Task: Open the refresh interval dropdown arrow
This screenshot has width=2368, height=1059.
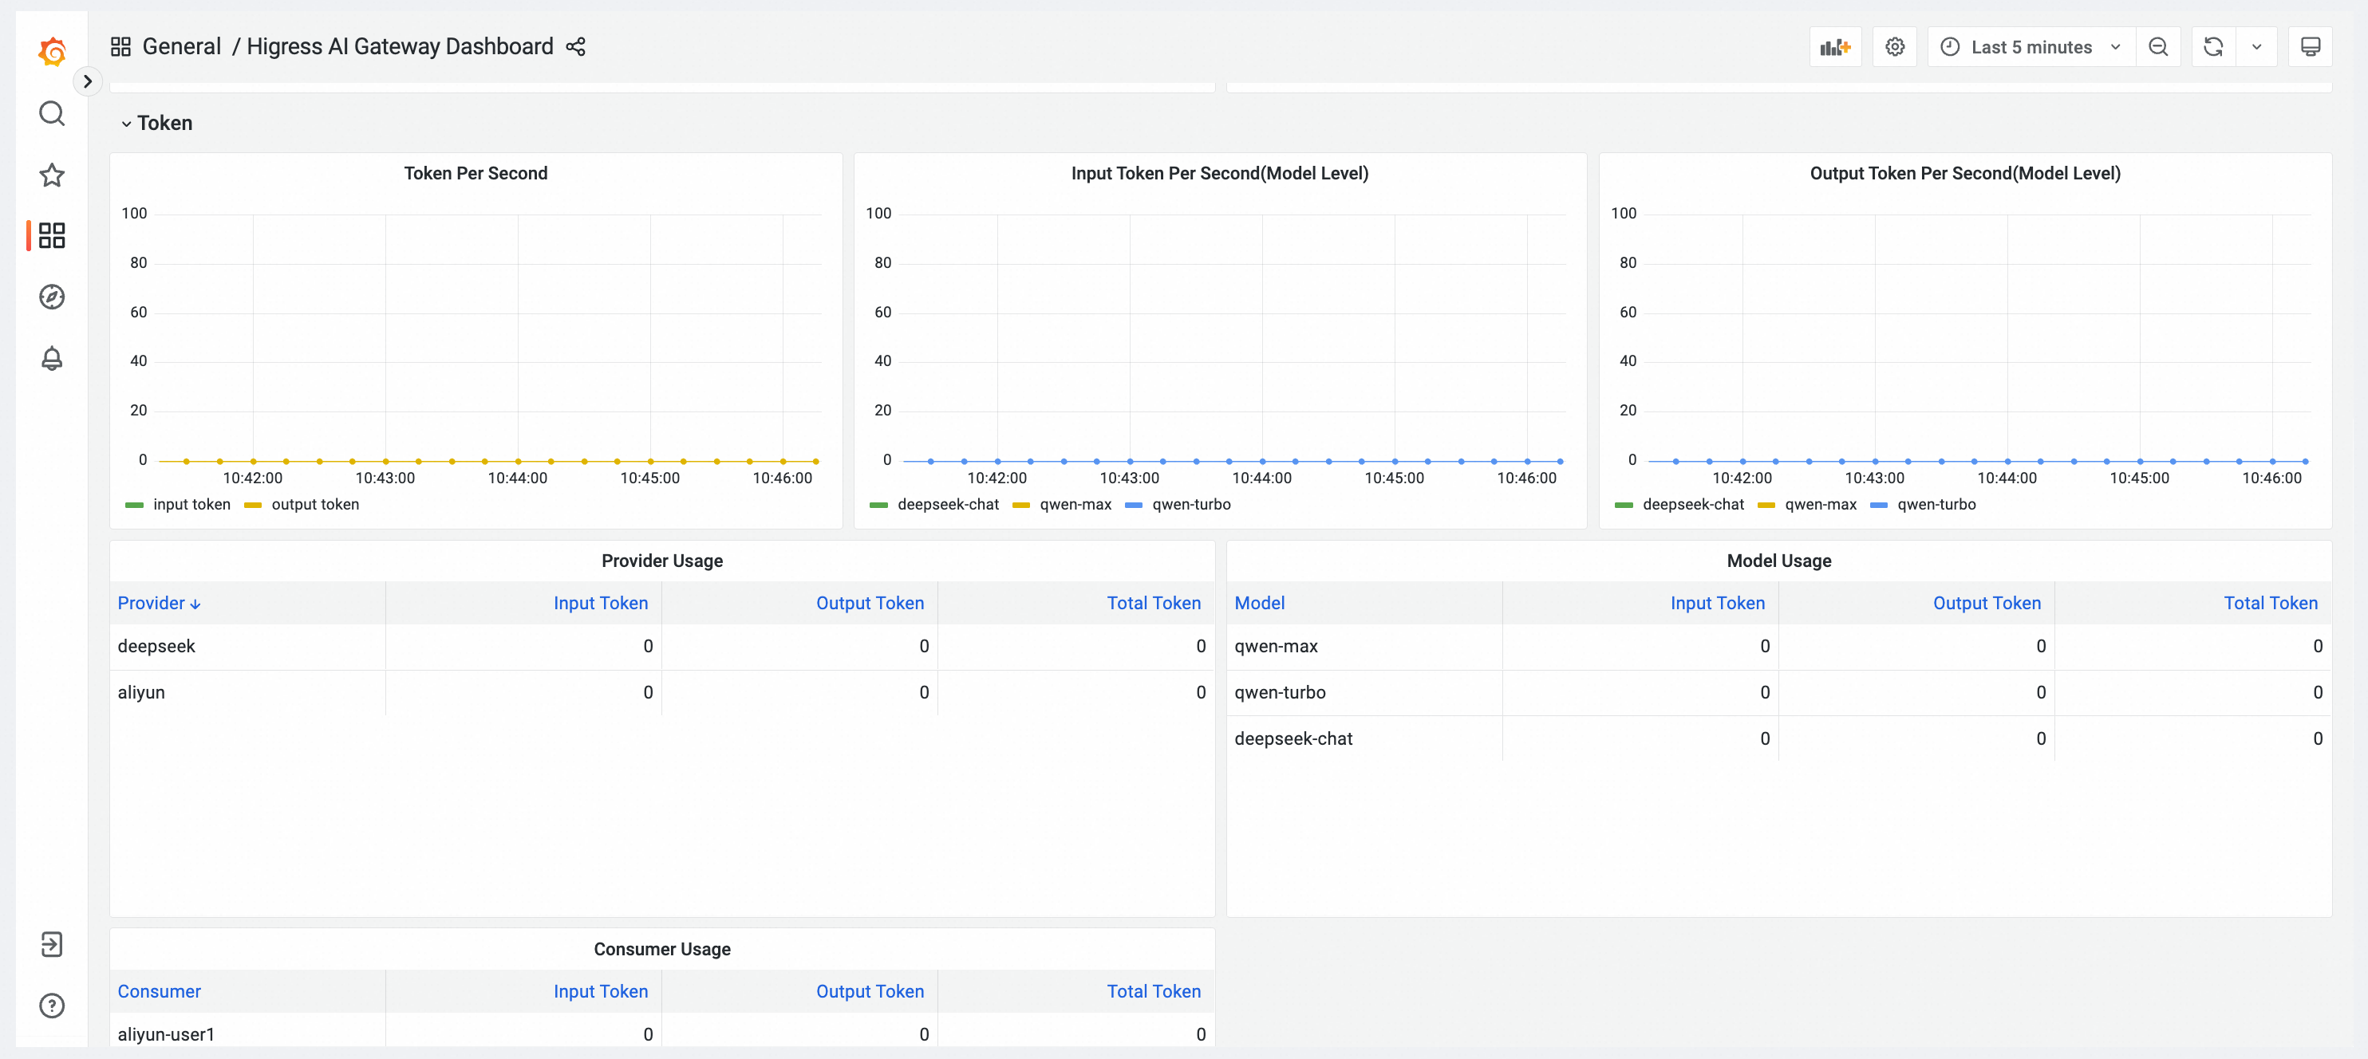Action: (2257, 47)
